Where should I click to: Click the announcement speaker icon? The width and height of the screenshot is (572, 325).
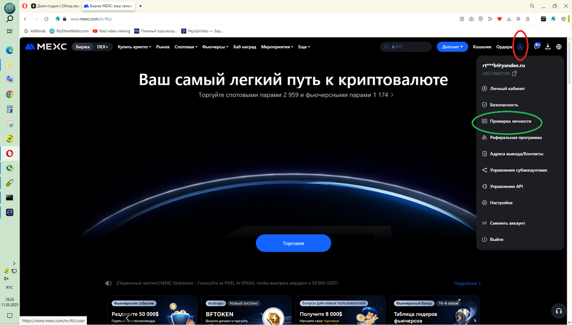tap(108, 283)
